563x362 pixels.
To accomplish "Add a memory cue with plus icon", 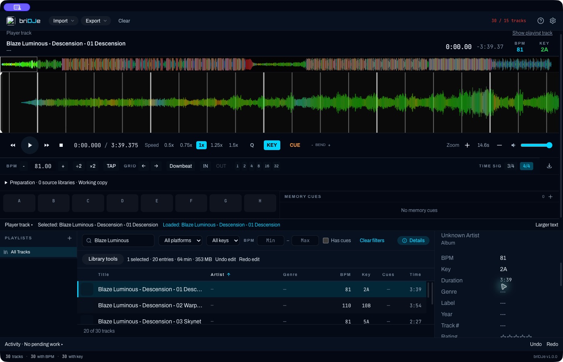I will 551,197.
